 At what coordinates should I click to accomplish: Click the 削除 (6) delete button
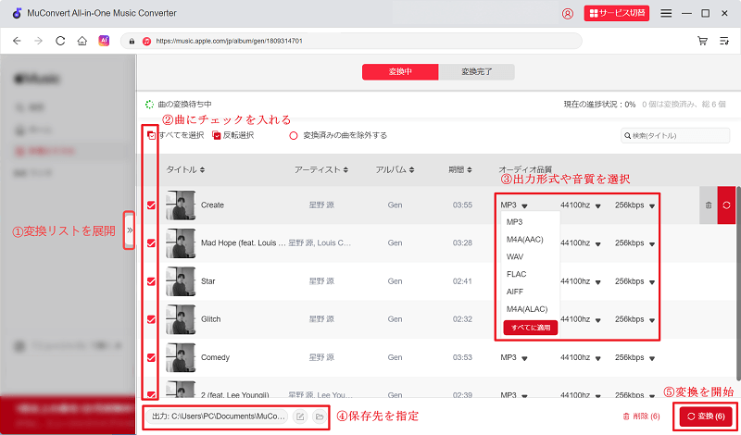(x=641, y=416)
